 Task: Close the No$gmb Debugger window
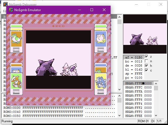click(161, 4)
